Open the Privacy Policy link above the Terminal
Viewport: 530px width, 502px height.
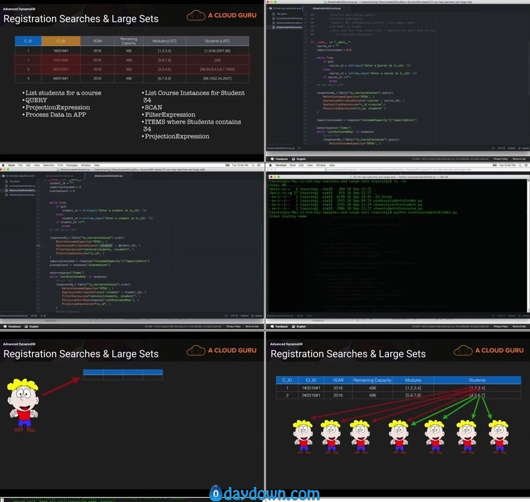point(501,159)
